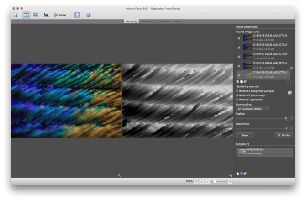Screen dimensions: 306x201
Task: Open the Facebook share icon
Action: coord(77,15)
